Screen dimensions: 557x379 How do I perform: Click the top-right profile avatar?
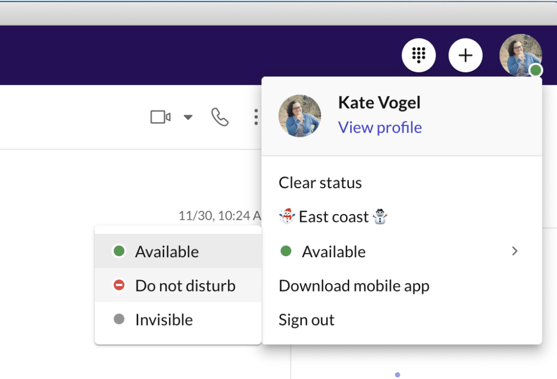point(519,54)
